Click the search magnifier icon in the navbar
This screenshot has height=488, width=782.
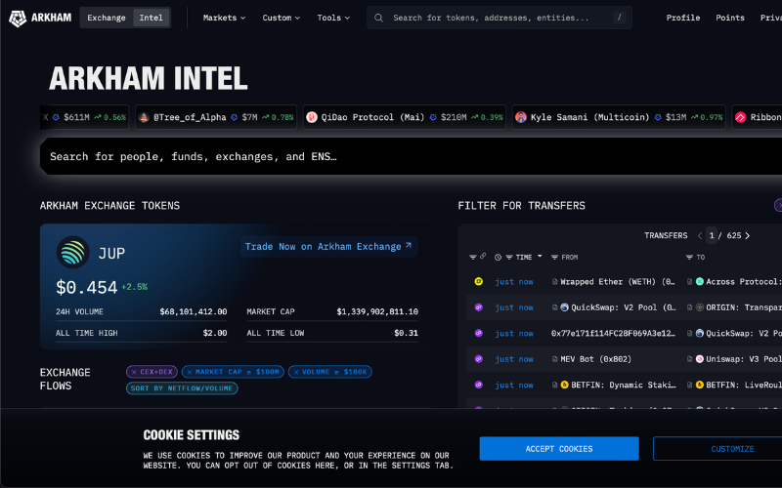pyautogui.click(x=378, y=18)
